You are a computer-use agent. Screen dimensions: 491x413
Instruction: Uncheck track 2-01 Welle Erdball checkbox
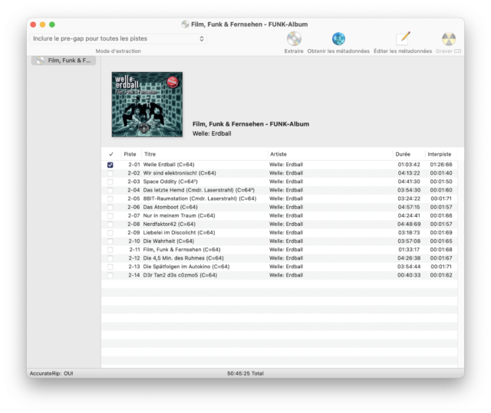(110, 165)
